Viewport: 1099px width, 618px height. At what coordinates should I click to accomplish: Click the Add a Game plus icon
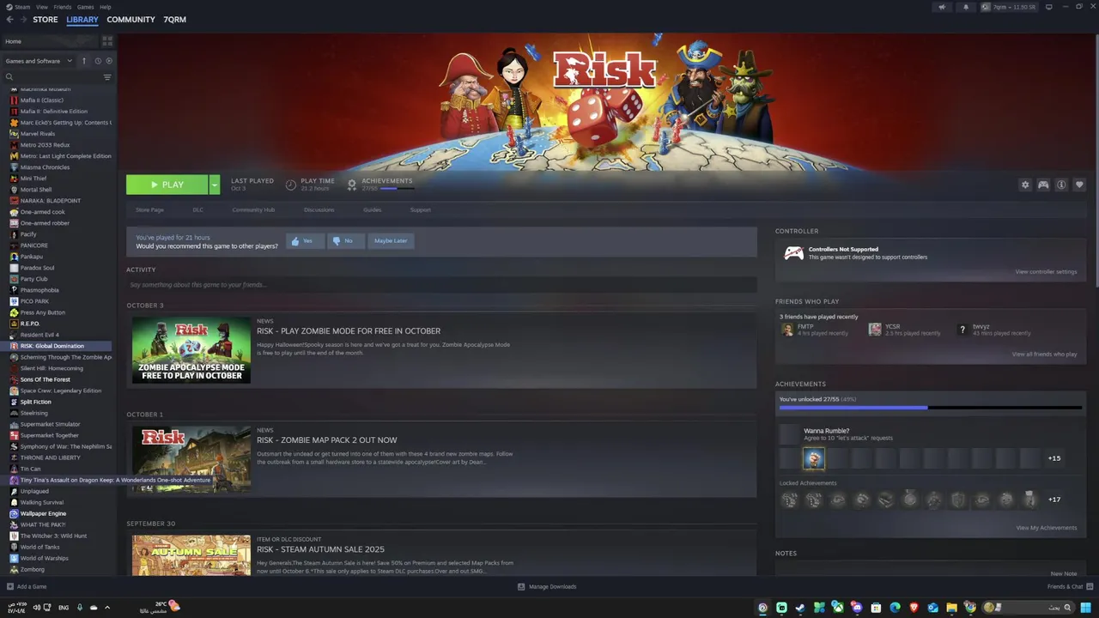9,586
